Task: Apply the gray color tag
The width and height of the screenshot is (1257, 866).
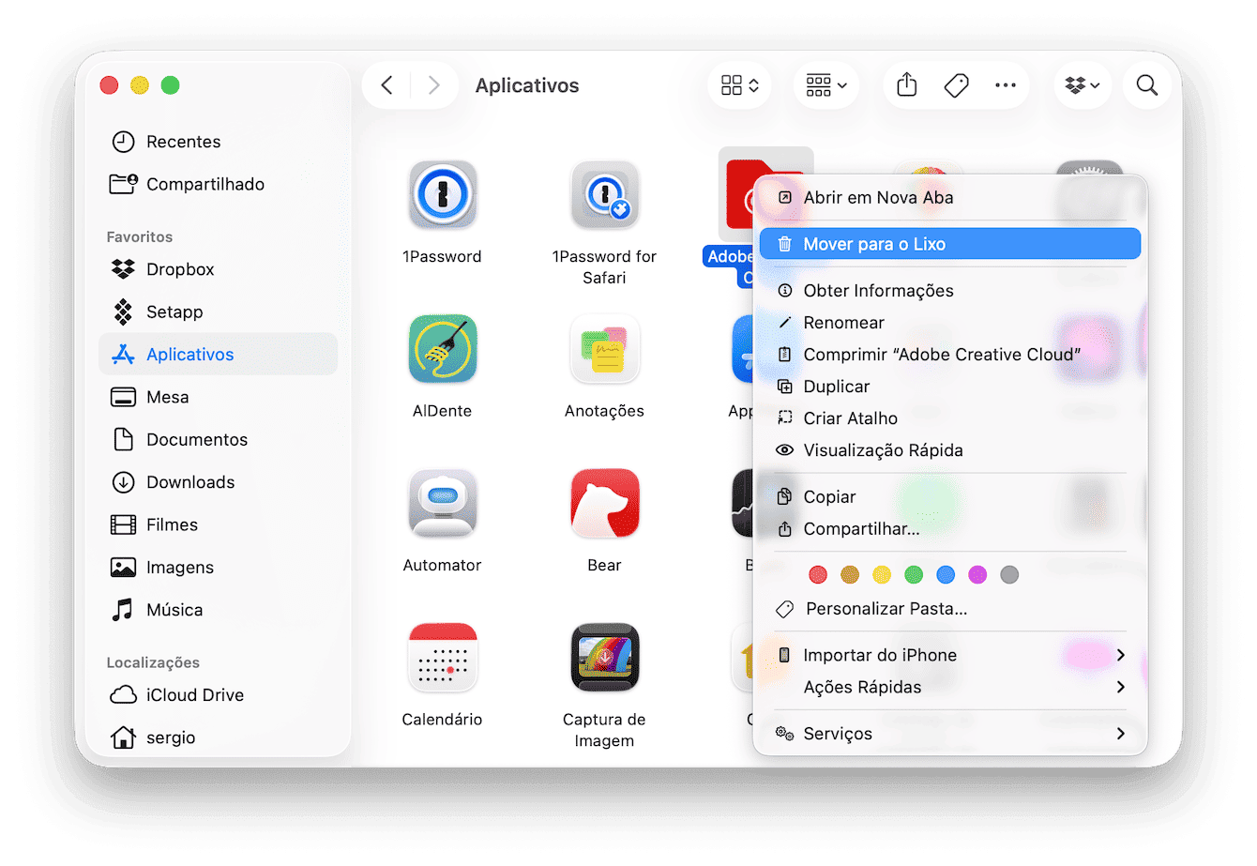Action: (1009, 574)
